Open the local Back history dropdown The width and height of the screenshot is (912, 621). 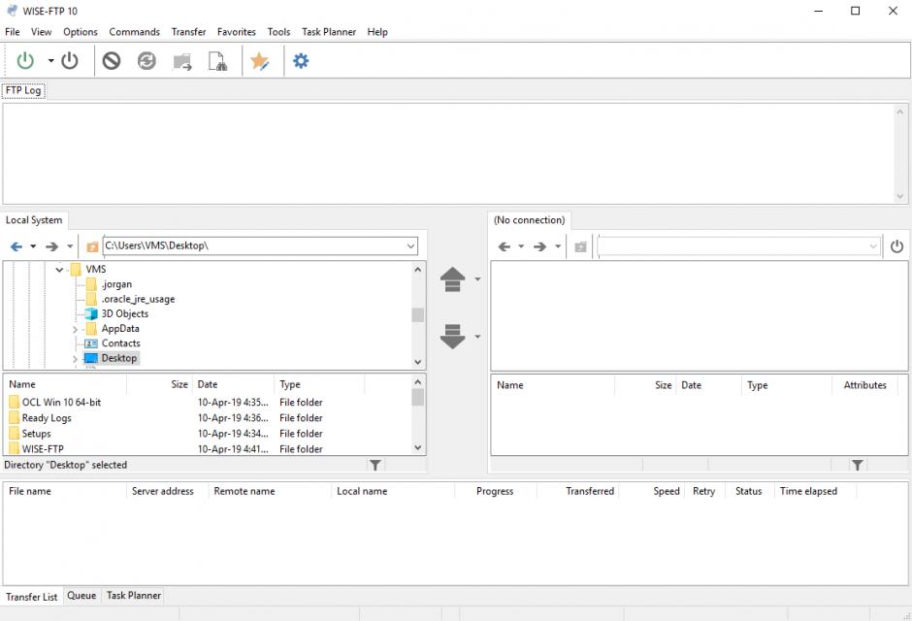(x=33, y=246)
